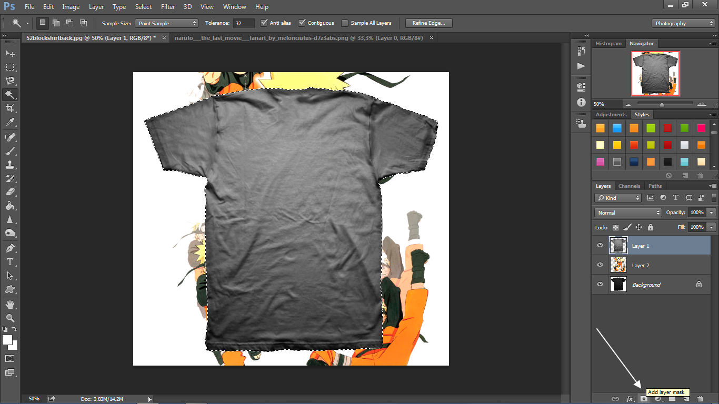Open the Actions panel play icon

pyautogui.click(x=581, y=66)
